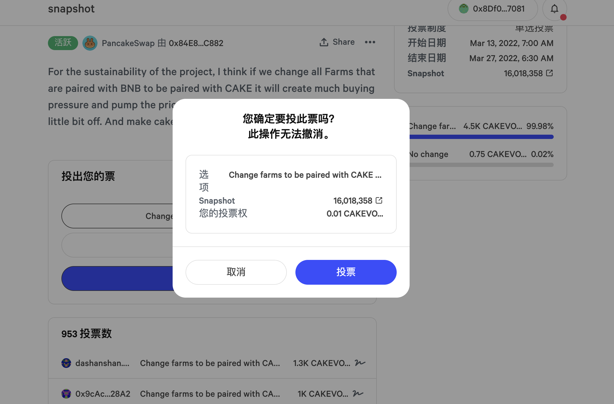Open author address 0x84E8...C882 profile
Viewport: 614px width, 404px height.
196,43
